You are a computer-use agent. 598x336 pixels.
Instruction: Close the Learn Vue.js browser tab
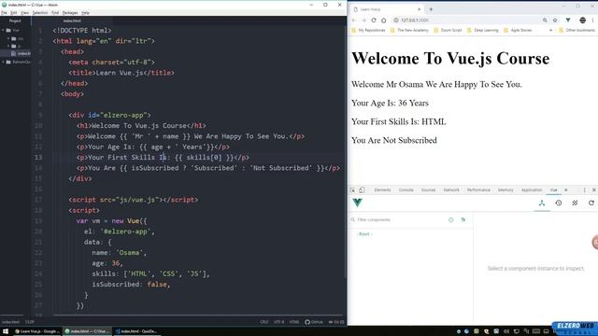pyautogui.click(x=419, y=9)
